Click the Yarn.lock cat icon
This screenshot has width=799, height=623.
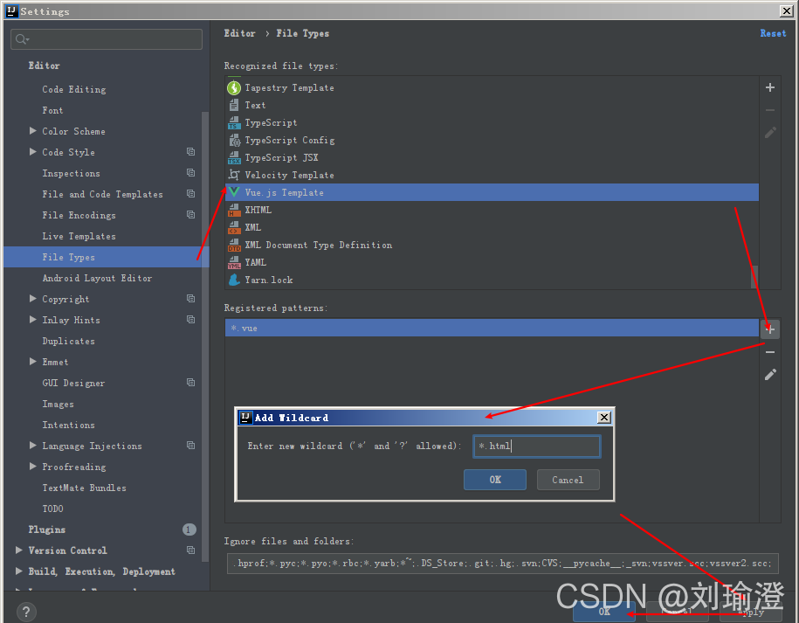[234, 280]
